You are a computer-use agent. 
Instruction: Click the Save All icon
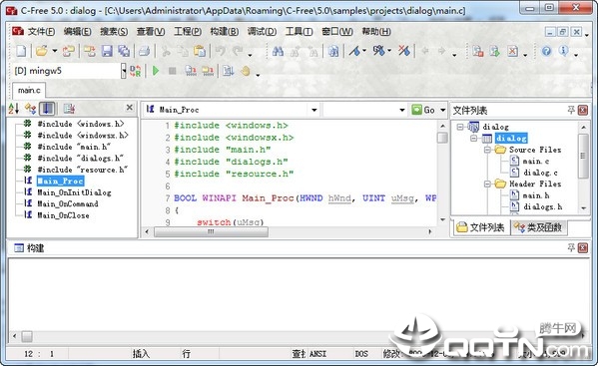point(124,51)
